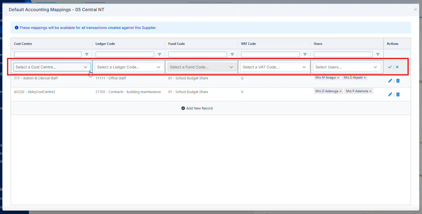Remove user Mrs P Ademola tag

(x=371, y=91)
